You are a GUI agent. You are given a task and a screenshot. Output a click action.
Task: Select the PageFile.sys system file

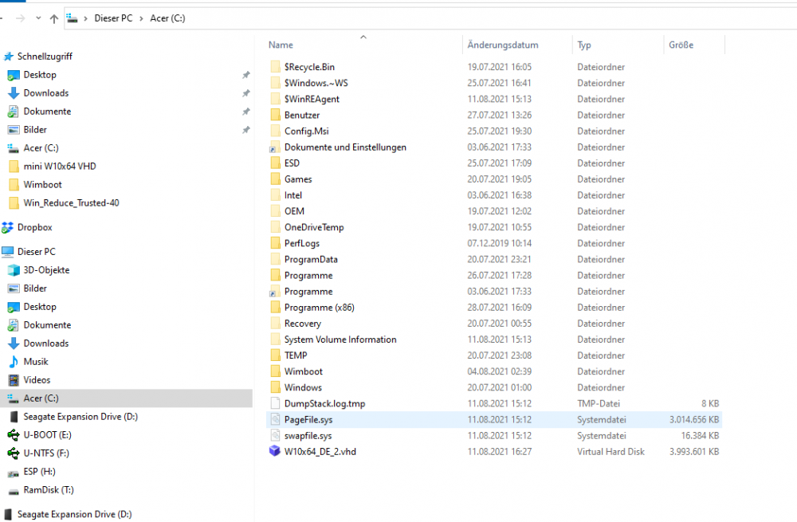click(x=308, y=419)
